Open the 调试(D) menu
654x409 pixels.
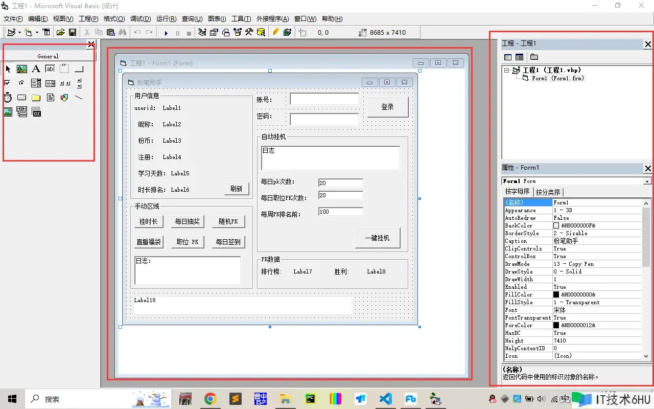coord(141,19)
